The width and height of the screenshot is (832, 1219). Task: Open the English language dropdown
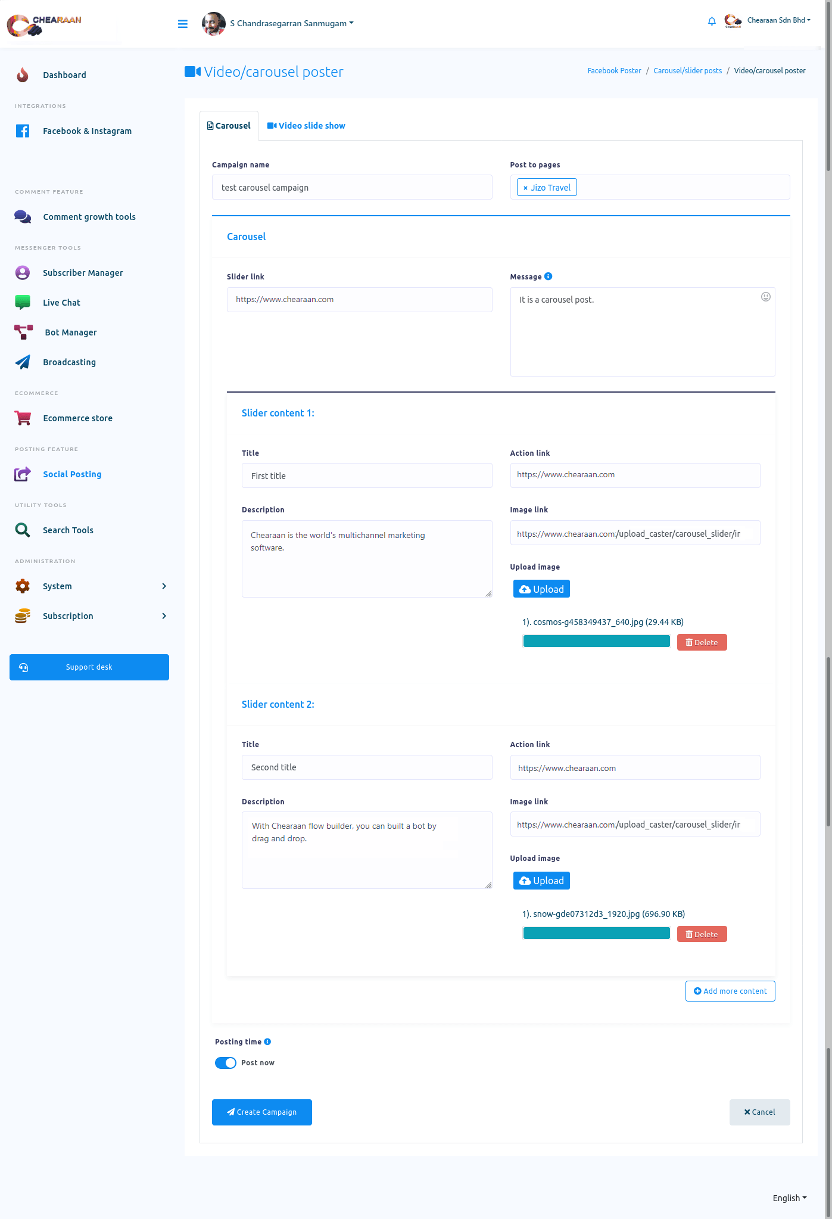789,1198
